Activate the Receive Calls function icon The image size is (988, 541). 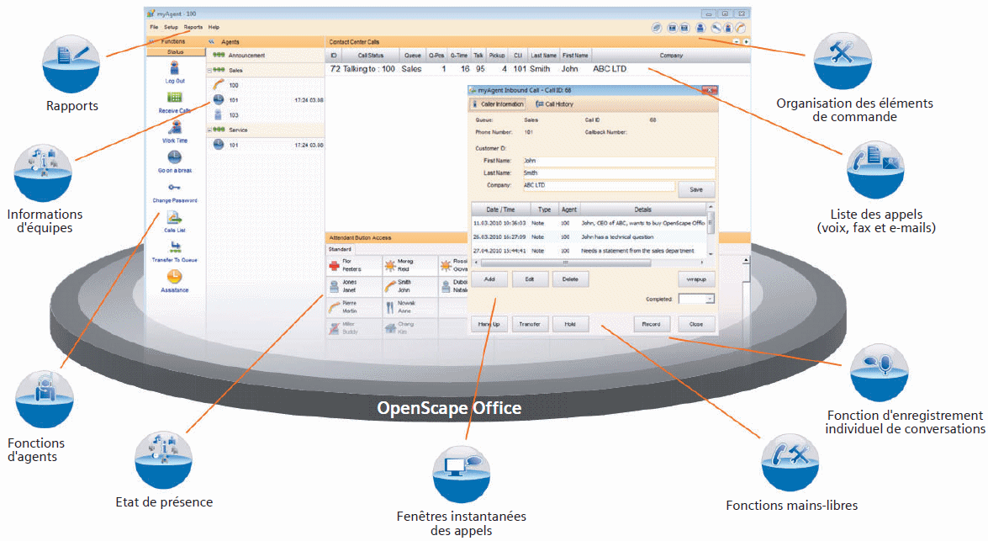point(175,98)
